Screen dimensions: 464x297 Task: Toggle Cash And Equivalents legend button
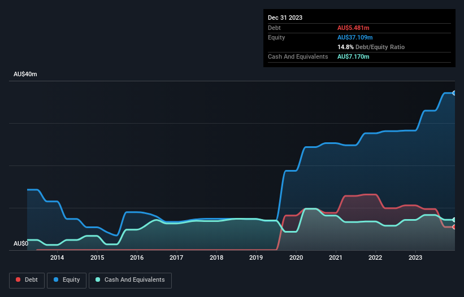click(x=130, y=280)
